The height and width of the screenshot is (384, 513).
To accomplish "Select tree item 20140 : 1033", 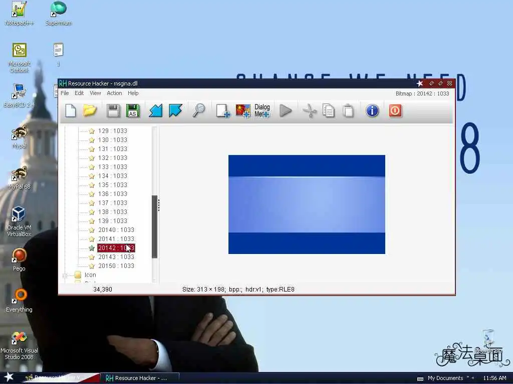I will tap(116, 230).
